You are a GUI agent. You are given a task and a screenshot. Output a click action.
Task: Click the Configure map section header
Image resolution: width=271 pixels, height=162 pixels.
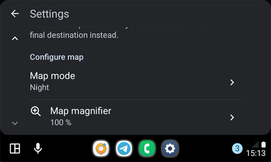[x=56, y=57]
